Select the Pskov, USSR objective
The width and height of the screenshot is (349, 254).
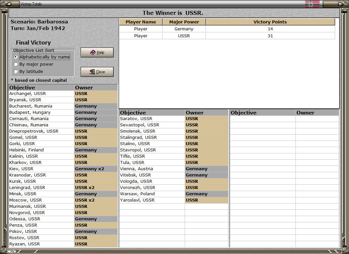[x=41, y=231]
